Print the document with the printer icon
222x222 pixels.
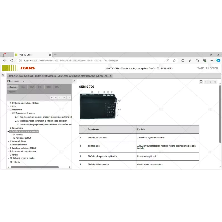[x=210, y=82]
